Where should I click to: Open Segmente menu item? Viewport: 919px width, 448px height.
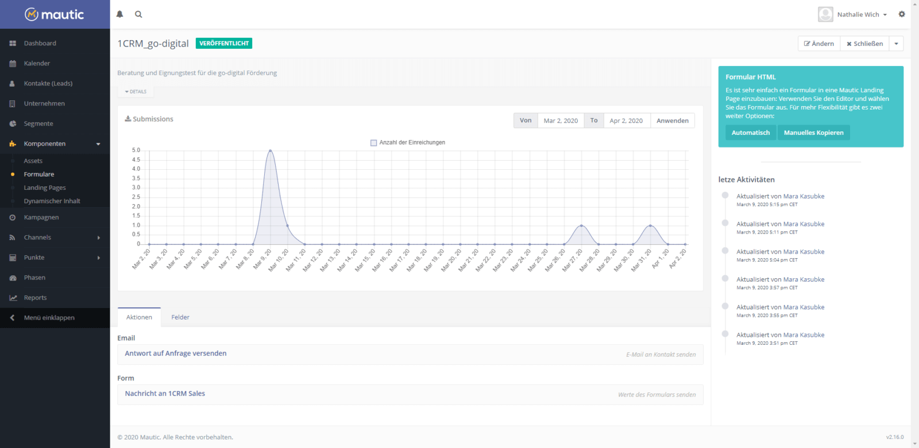pos(38,123)
